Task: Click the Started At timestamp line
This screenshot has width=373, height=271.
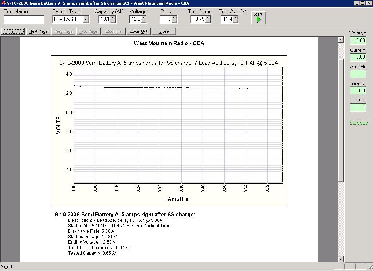Action: pos(119,226)
